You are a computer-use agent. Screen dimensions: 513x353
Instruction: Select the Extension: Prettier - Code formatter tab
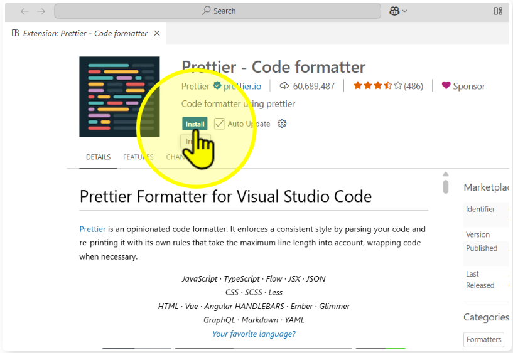[x=85, y=33]
